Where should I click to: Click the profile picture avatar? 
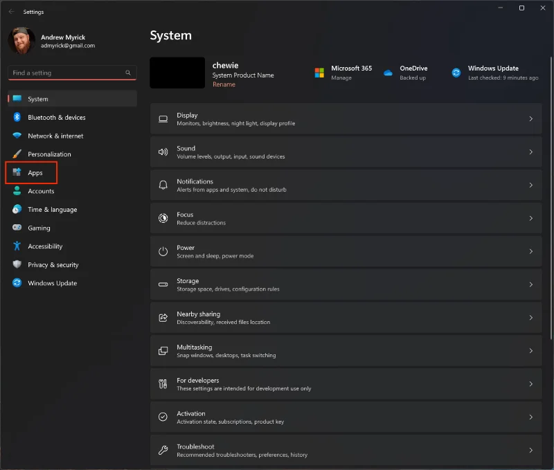pyautogui.click(x=21, y=41)
